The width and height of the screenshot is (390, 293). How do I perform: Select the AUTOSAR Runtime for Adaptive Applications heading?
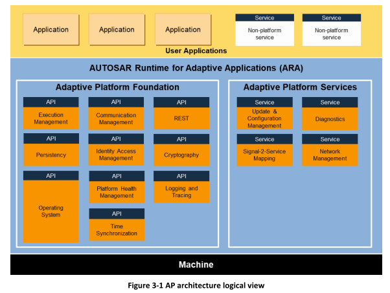[x=196, y=68]
